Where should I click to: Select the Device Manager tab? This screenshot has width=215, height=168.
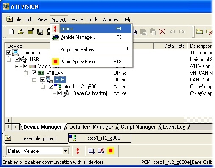point(42,127)
